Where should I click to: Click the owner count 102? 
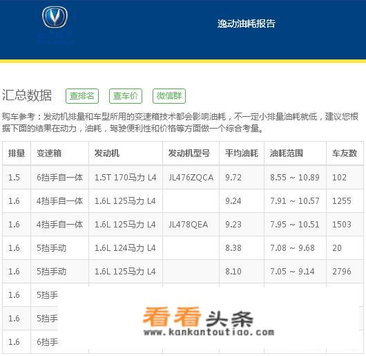point(339,178)
